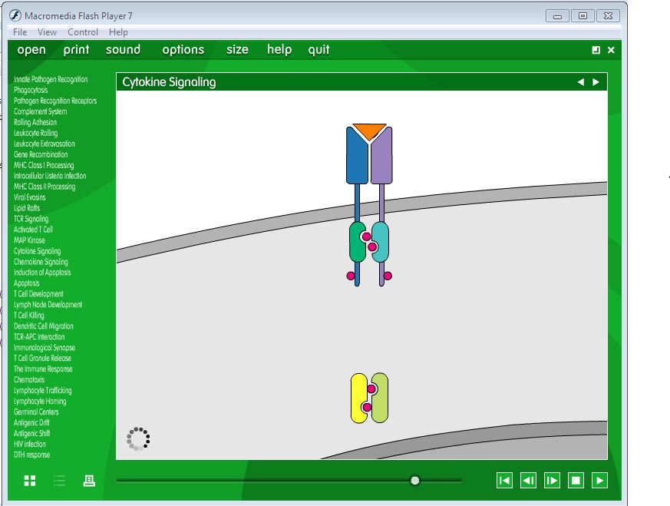Select MHC Class I Processing
This screenshot has height=506, width=670.
point(44,165)
